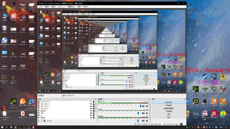Image resolution: width=230 pixels, height=129 pixels.
Task: Open 设置 settings from controls panel
Action: tap(169, 114)
